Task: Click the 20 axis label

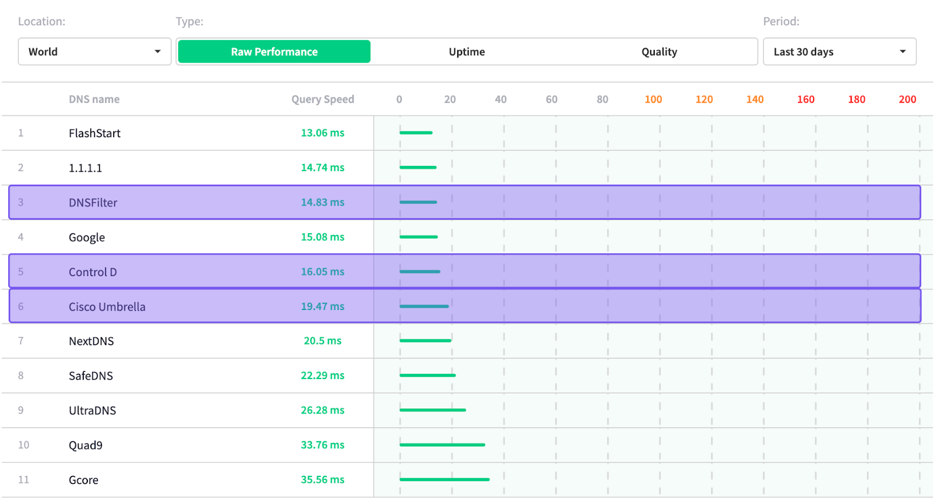Action: 450,99
